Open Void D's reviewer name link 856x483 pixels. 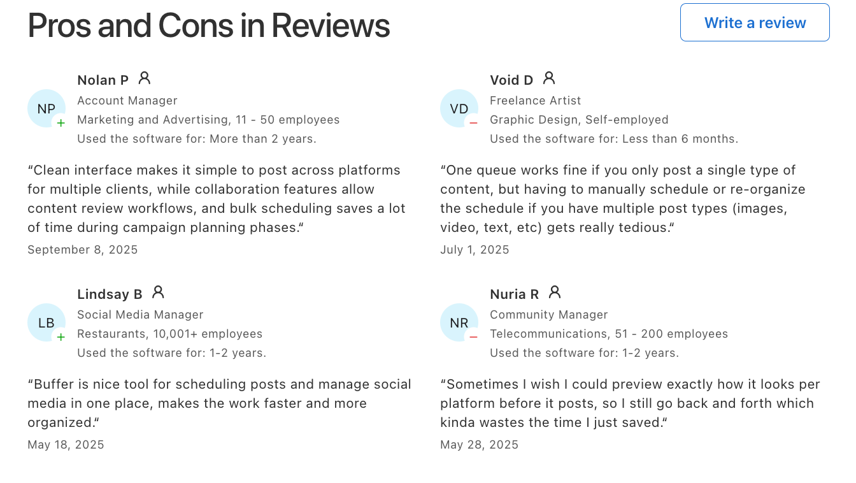click(511, 80)
